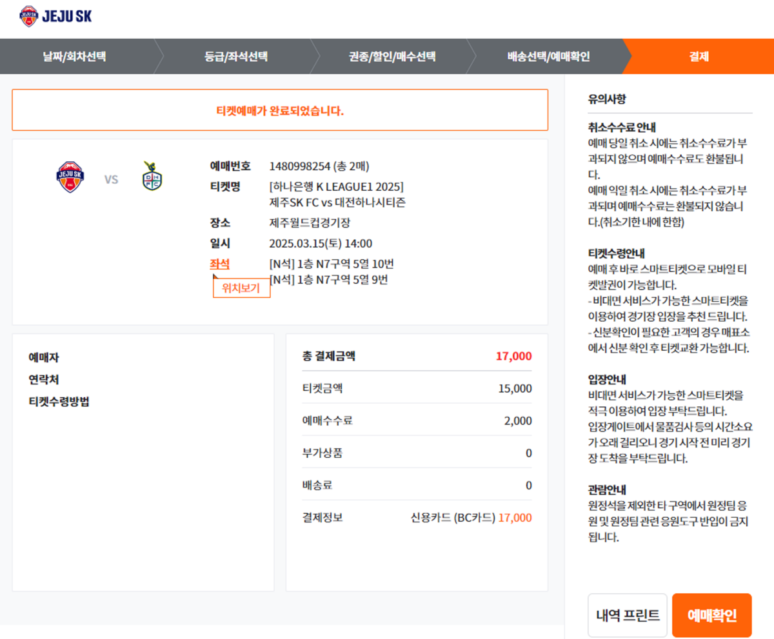
Task: Open the 날짜/회차선택 step tab
Action: click(x=74, y=56)
